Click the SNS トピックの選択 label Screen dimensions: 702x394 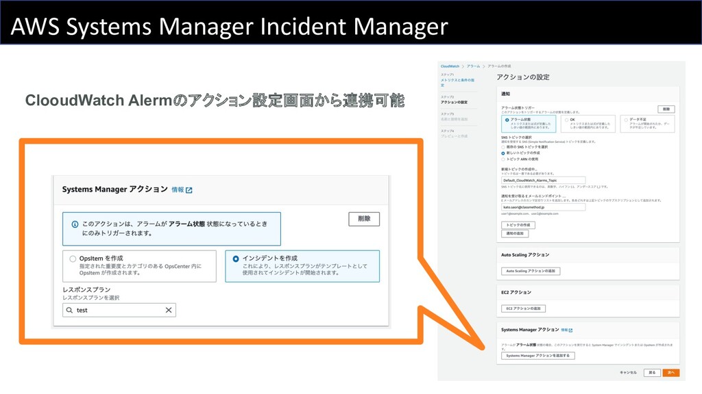(x=516, y=137)
